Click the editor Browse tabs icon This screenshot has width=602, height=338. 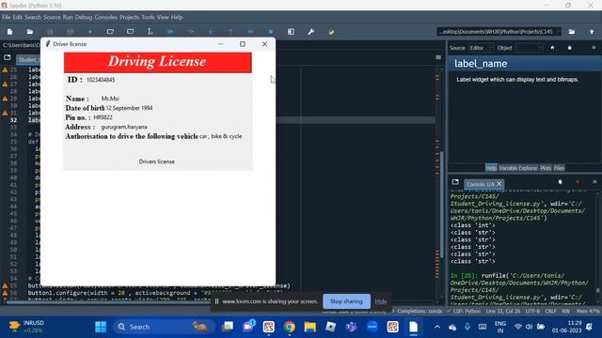coord(8,57)
